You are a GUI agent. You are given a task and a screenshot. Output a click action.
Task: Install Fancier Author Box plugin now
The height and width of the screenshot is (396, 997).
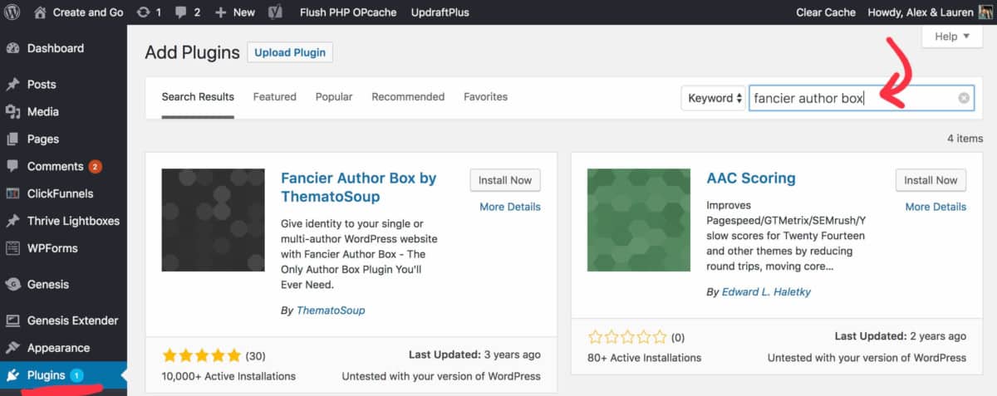[505, 180]
